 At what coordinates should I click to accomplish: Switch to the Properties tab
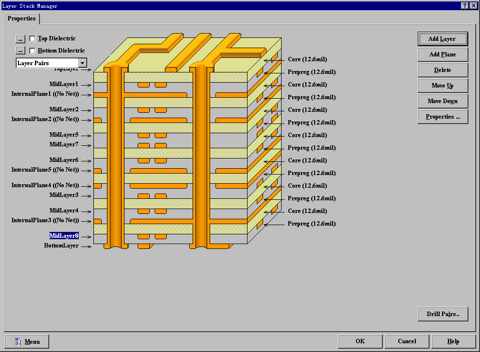coord(22,18)
